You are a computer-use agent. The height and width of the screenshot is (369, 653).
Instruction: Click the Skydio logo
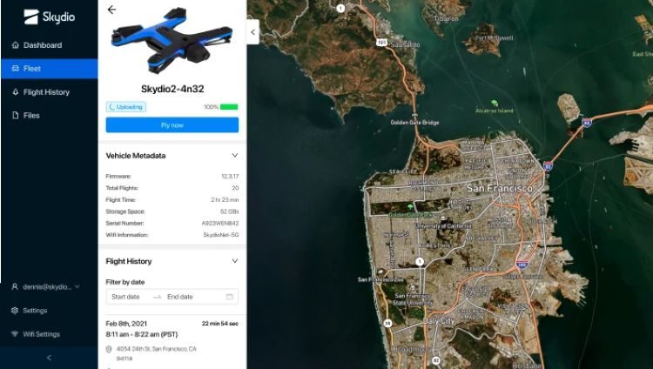49,17
